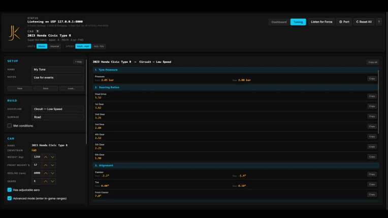
Task: Click the small icon next to CAR label
Action: [x=38, y=31]
